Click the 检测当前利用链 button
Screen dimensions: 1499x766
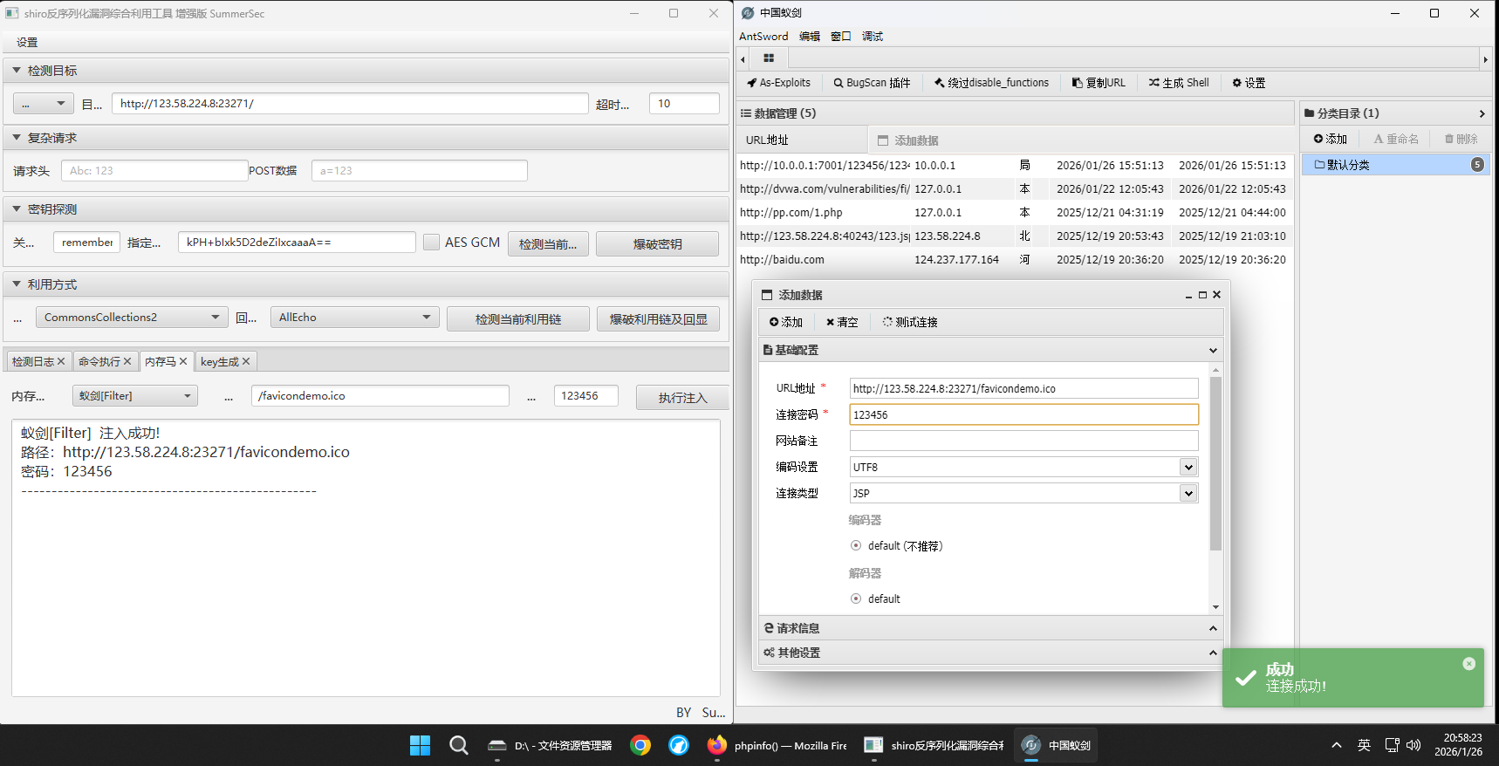518,319
